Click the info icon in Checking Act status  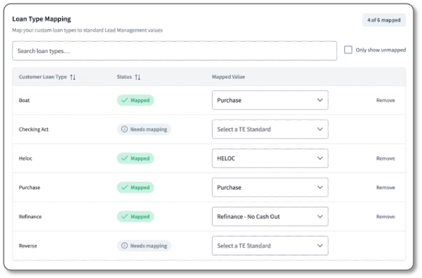125,129
